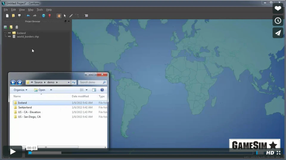Open the address bar history dropdown

click(69, 82)
